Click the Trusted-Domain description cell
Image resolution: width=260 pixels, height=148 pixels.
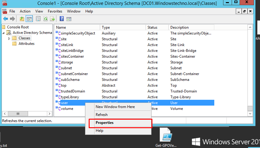coord(183,91)
